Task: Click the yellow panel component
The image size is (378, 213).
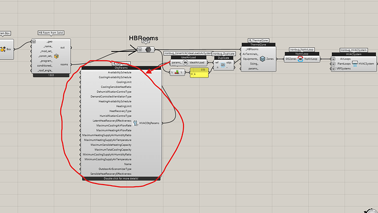Action: 199,73
